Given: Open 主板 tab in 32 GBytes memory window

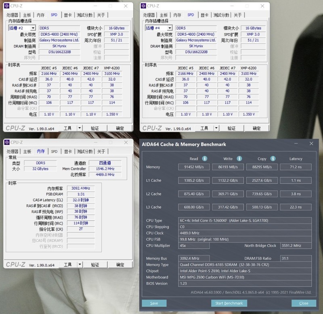Looking at the screenshot, I should [27, 151].
